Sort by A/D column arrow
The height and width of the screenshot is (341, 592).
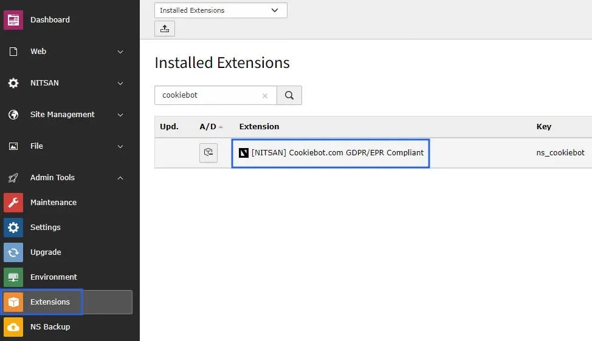[x=221, y=127]
